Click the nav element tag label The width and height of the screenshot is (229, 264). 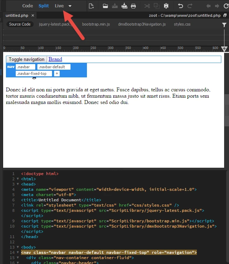point(11,67)
